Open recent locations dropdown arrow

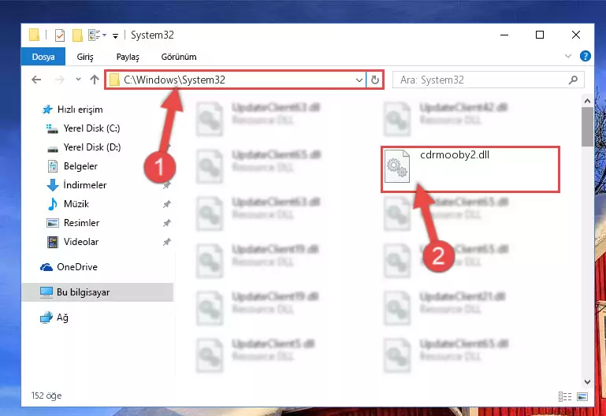tap(78, 80)
